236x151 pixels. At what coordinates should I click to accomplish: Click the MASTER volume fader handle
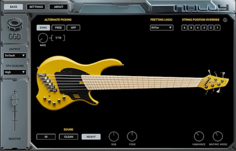[15, 100]
